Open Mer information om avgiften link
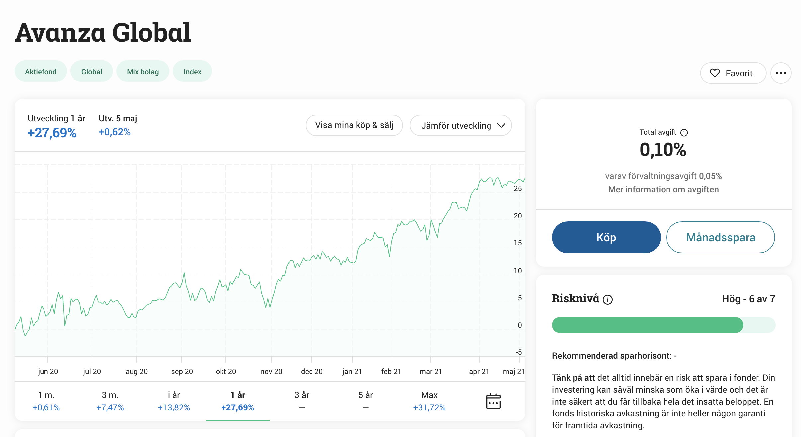801x437 pixels. (663, 189)
